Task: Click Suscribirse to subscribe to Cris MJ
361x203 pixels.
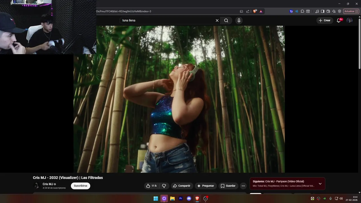Action: 80,186
